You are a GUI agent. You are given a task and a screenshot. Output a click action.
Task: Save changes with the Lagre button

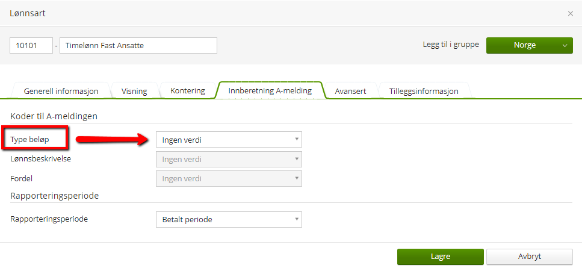click(x=440, y=257)
